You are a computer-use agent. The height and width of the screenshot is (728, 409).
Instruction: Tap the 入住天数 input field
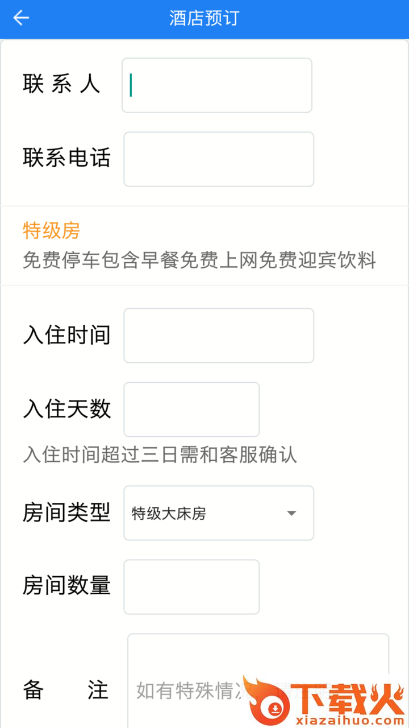tap(191, 409)
